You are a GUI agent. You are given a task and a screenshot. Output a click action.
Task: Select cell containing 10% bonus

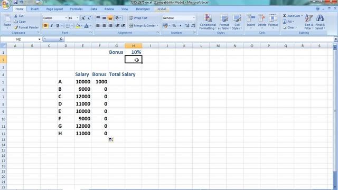[134, 52]
